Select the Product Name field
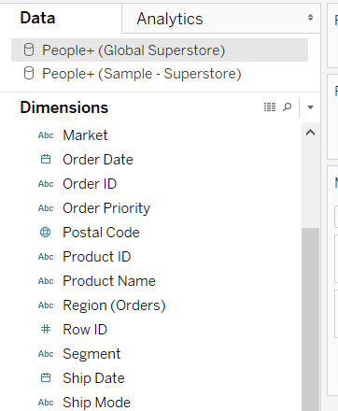 click(109, 281)
